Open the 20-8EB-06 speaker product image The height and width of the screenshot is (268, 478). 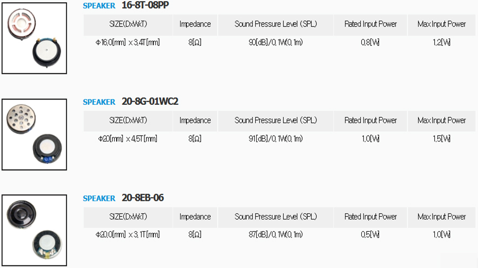[34, 230]
